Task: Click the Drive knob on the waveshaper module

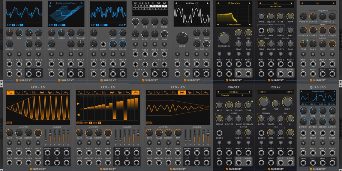Action: click(182, 38)
